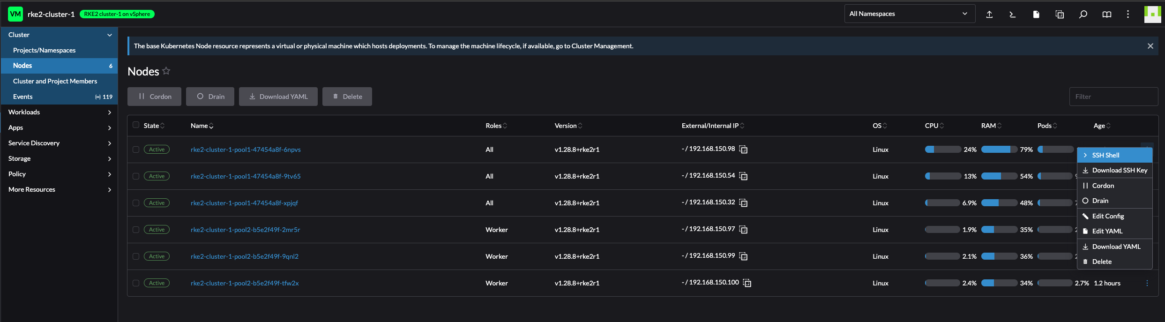Choose Edit YAML from context menu
Screen dimensions: 1165x322
(1115, 231)
